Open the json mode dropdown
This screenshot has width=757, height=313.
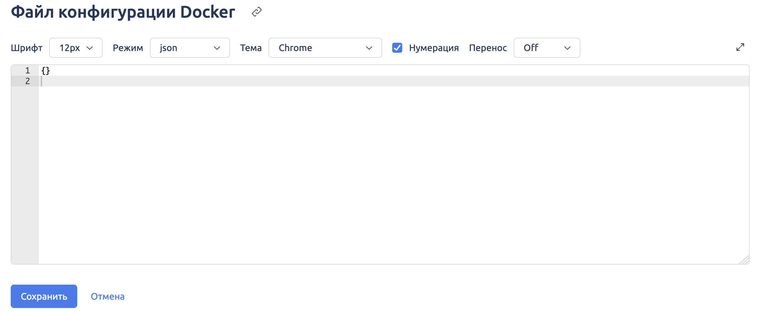pyautogui.click(x=190, y=48)
